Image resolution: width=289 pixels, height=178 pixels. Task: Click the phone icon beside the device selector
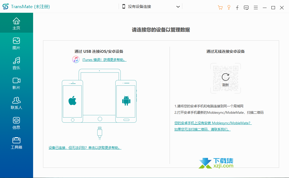tap(124, 6)
